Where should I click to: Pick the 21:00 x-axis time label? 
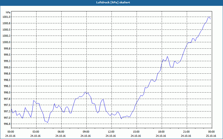(x=187, y=132)
